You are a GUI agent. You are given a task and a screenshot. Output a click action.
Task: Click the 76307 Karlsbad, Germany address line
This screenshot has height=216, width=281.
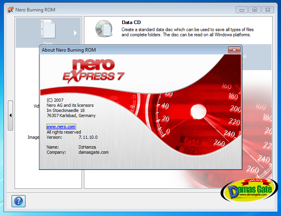71,115
